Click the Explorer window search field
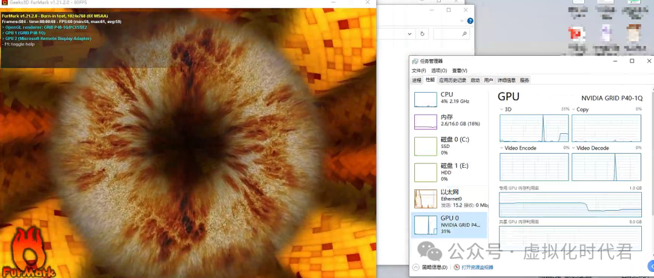Screen dimensions: 654x278 coord(451,34)
